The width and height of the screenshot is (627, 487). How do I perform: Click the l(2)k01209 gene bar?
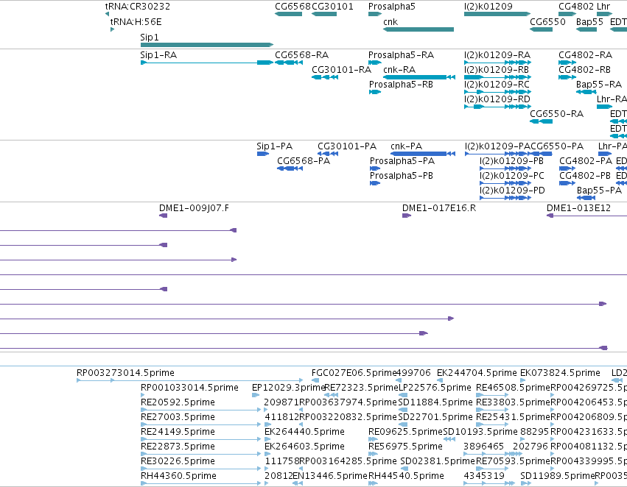click(x=497, y=14)
